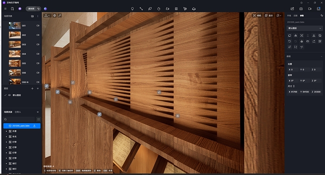The height and width of the screenshot is (175, 325).
Task: Open the layers panel filter icon
Action: (x=38, y=88)
